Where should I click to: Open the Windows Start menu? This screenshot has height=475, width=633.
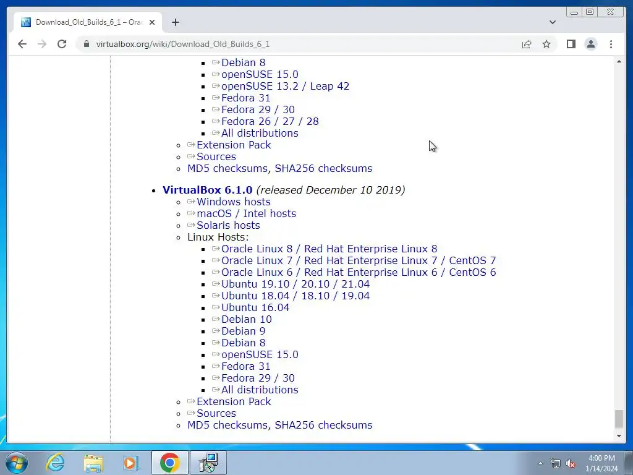(17, 463)
